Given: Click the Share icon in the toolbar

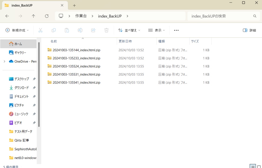Looking at the screenshot, I should (93, 30).
